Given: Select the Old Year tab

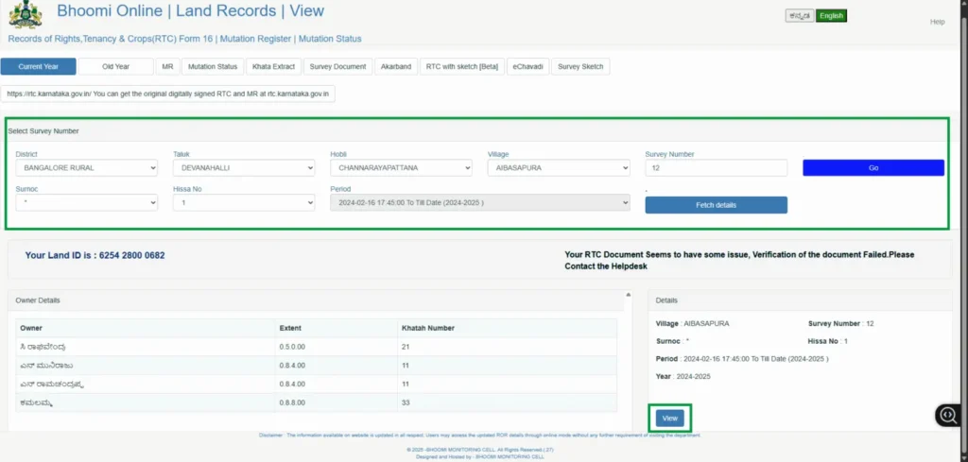Looking at the screenshot, I should (115, 67).
